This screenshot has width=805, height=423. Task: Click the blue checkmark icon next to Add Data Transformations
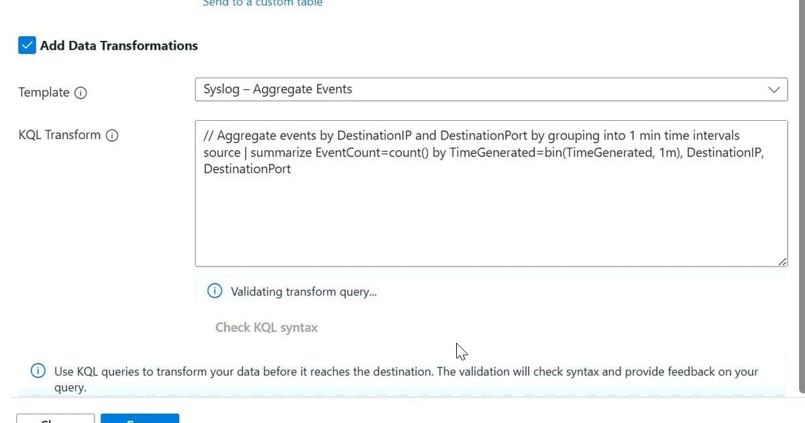27,45
